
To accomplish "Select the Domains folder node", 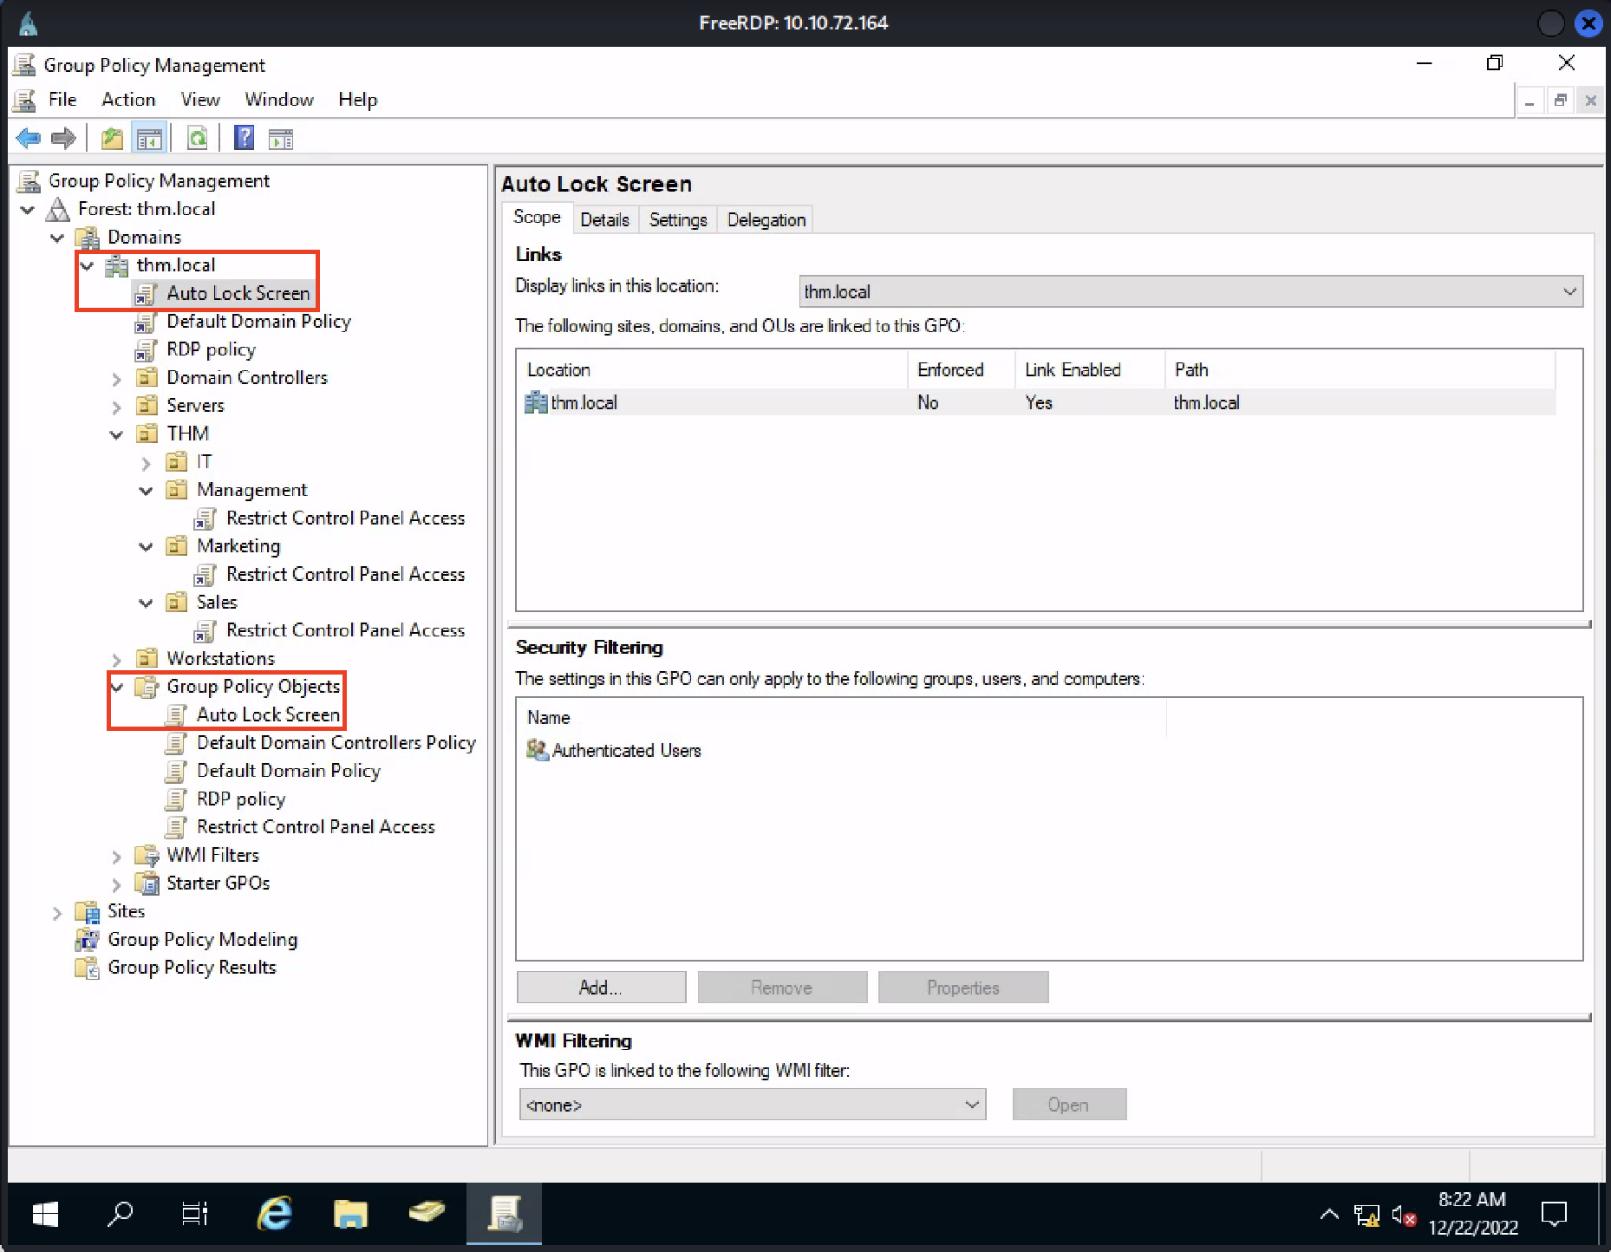I will (x=144, y=237).
